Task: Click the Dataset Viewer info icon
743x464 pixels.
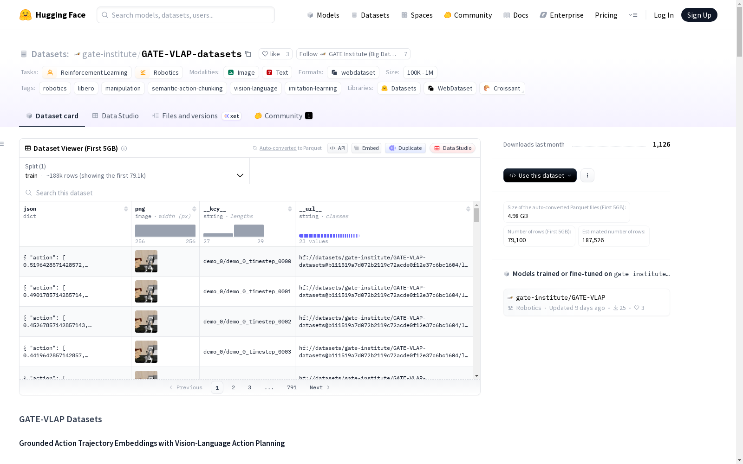Action: 124,148
